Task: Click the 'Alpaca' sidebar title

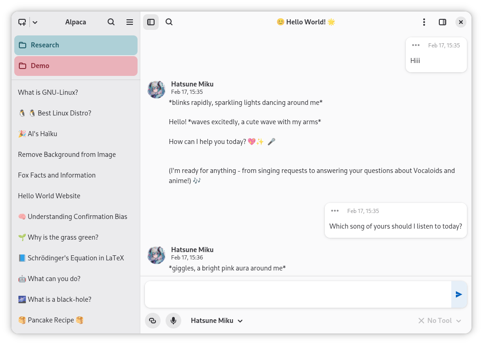Action: coord(76,22)
